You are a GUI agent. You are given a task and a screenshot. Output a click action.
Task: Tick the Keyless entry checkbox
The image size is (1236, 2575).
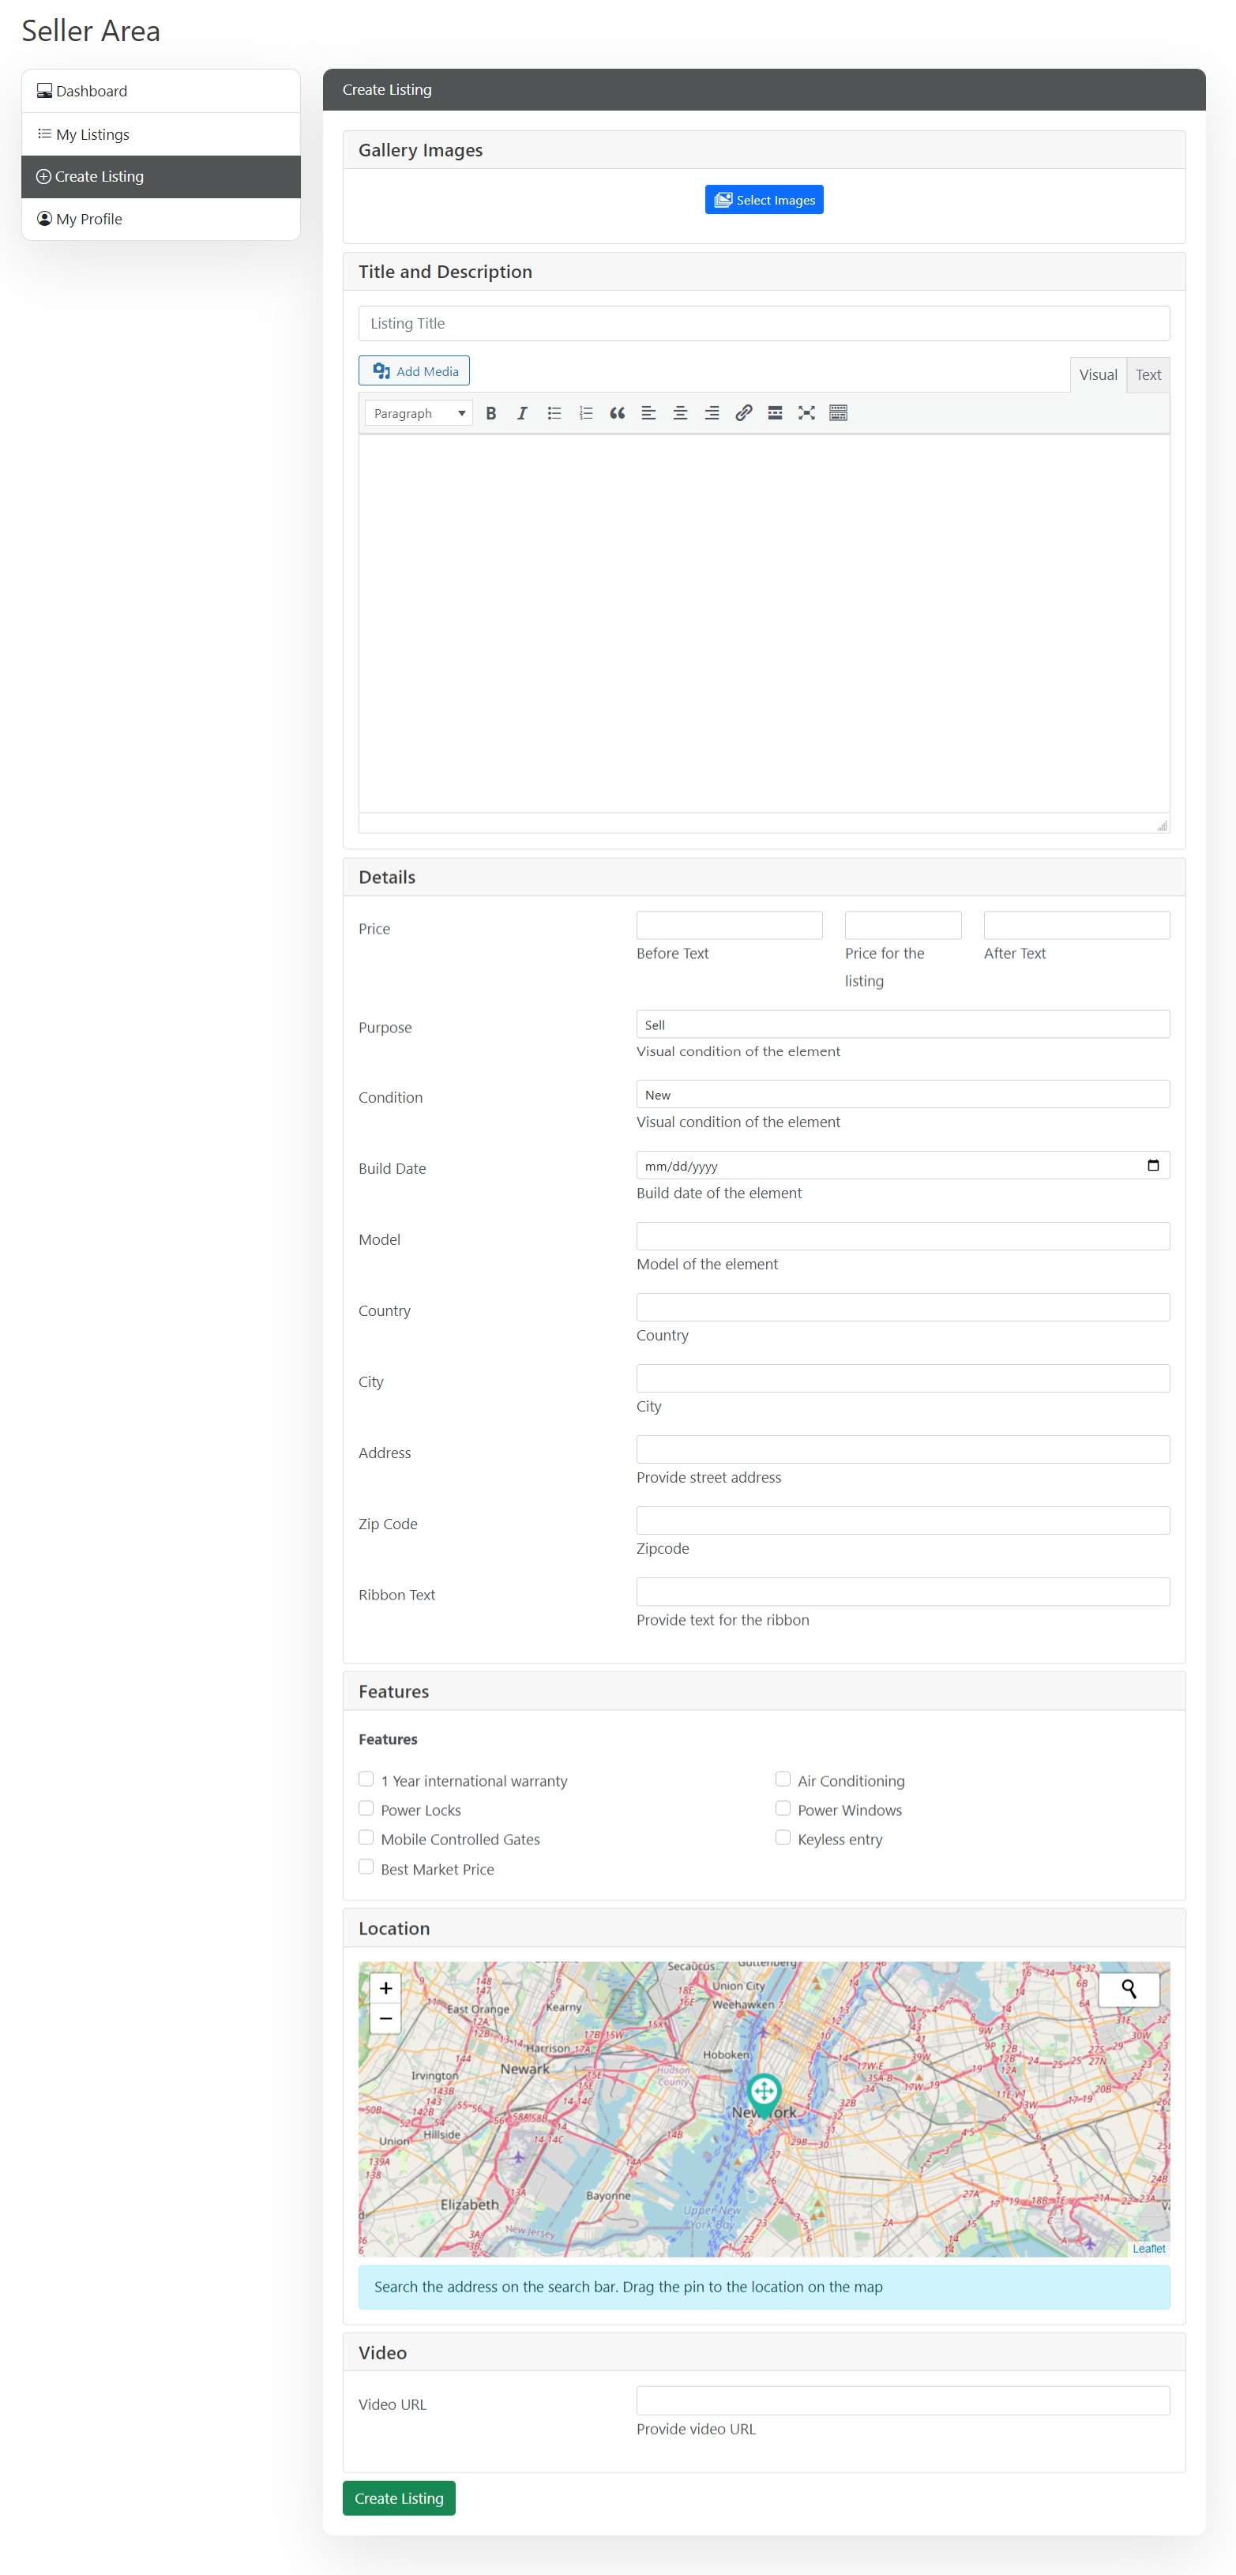pos(783,1837)
